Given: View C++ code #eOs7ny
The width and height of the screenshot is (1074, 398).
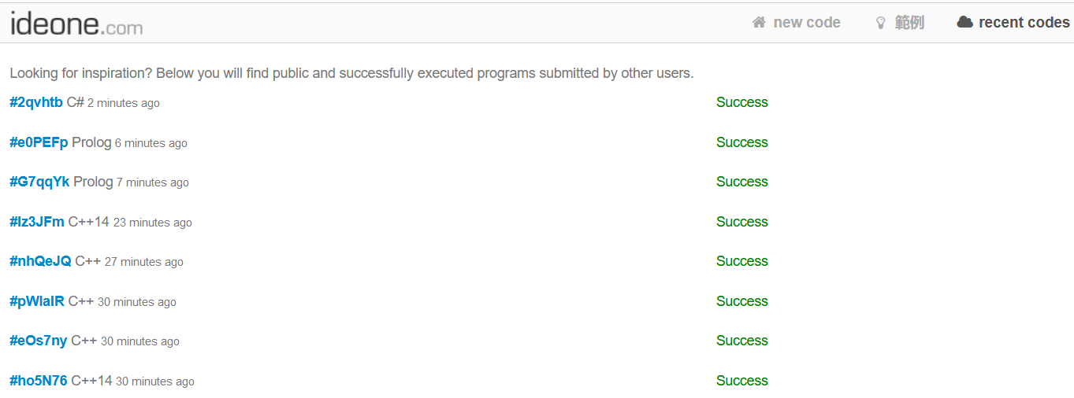Looking at the screenshot, I should [x=39, y=341].
